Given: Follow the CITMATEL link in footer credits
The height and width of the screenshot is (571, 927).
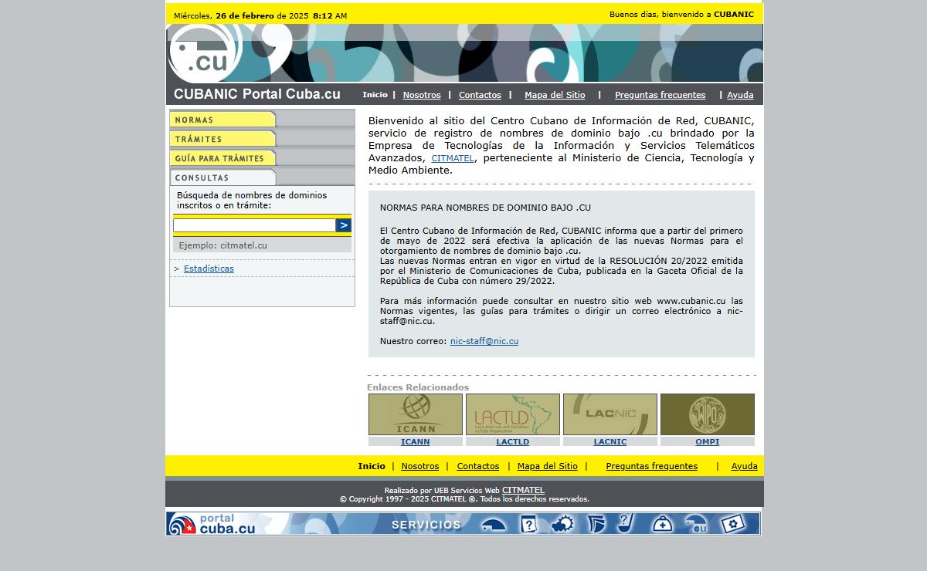Looking at the screenshot, I should 523,490.
